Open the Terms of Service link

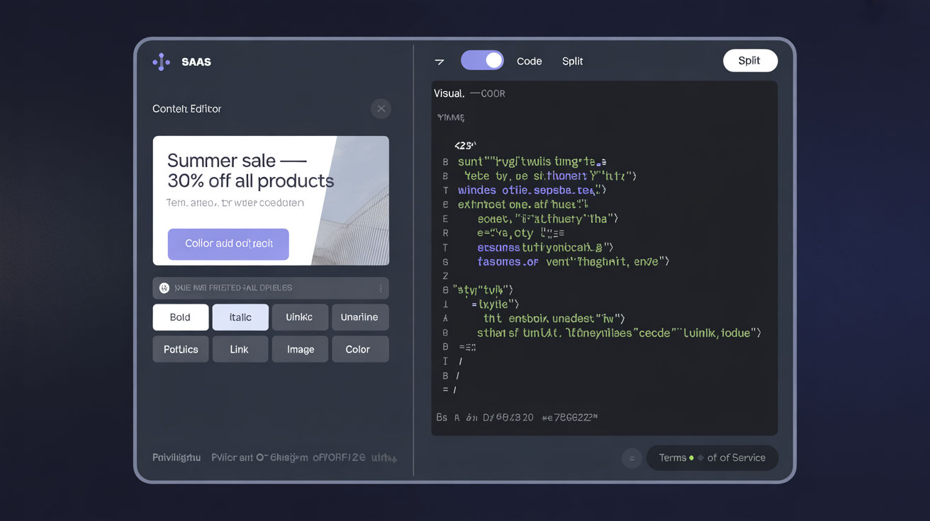712,458
